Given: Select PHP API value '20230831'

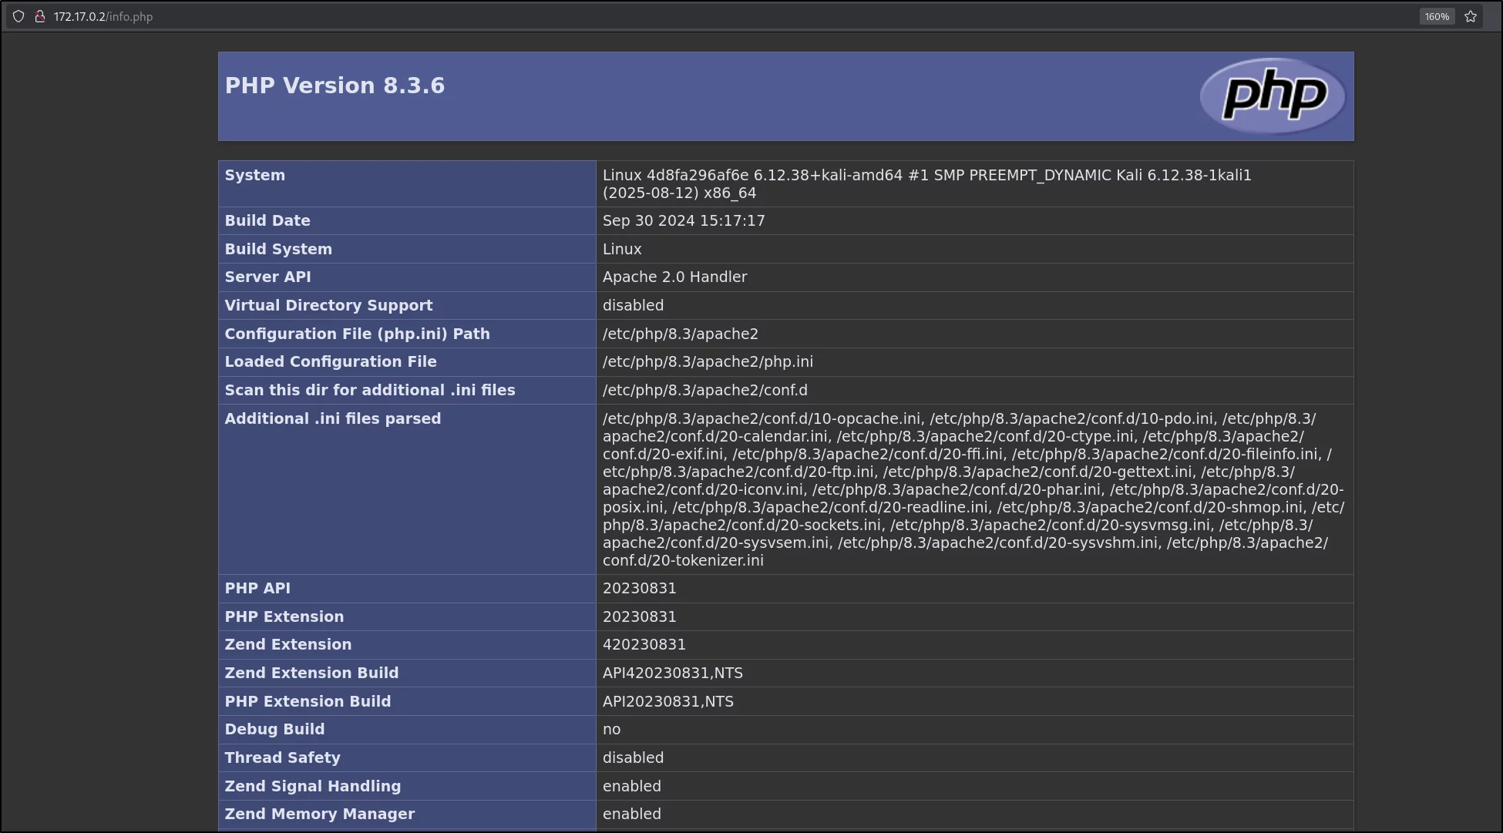Looking at the screenshot, I should click(640, 588).
